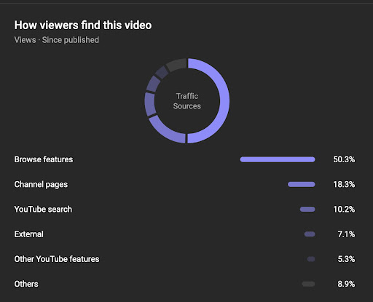Click the 50.3% value
The image size is (373, 302).
[x=344, y=159]
